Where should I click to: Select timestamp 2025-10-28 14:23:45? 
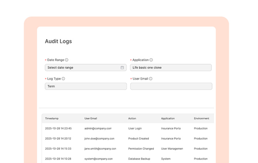tap(58, 128)
